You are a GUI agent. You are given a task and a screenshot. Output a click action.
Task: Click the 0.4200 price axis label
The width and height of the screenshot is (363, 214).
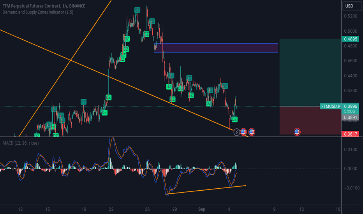[351, 90]
